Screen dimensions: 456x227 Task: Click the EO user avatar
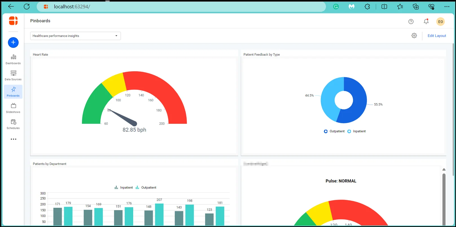pyautogui.click(x=440, y=22)
